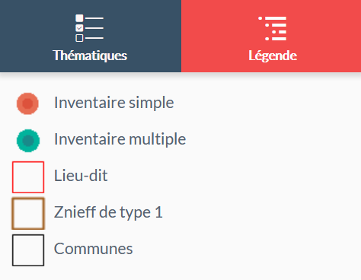Click the checked box in Thématiques icon

pyautogui.click(x=79, y=28)
